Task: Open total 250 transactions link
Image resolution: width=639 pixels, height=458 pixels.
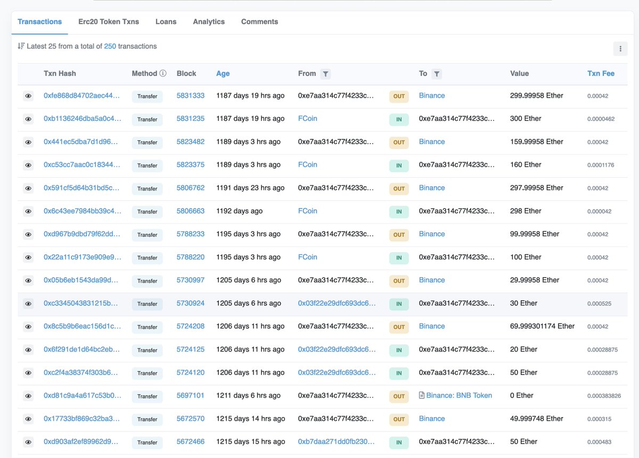Action: [110, 46]
